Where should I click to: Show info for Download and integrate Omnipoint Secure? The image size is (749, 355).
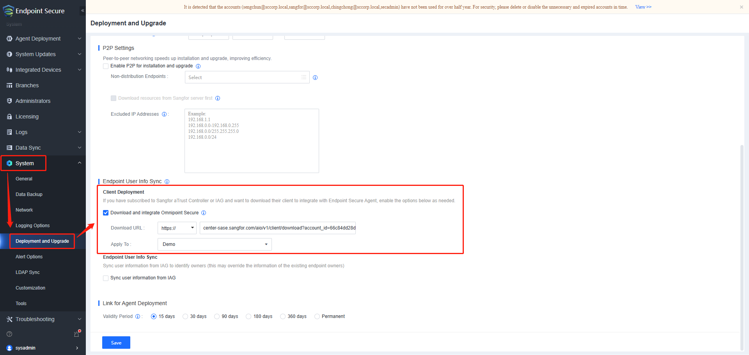pyautogui.click(x=204, y=213)
